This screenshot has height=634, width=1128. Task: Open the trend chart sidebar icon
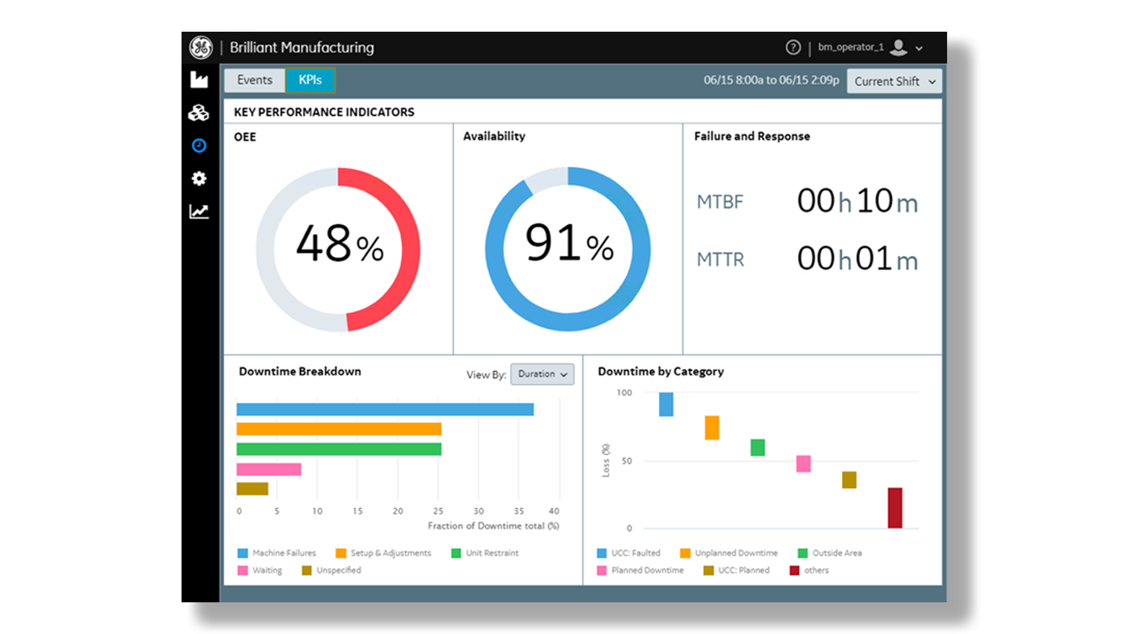(199, 211)
